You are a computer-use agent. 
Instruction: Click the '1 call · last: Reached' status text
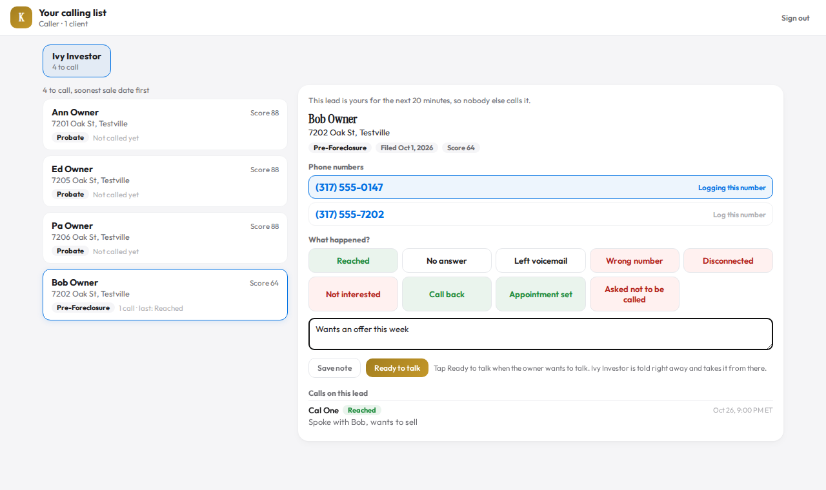pyautogui.click(x=151, y=308)
